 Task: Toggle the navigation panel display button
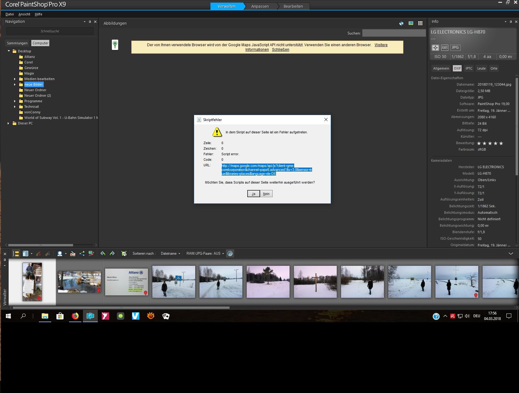tap(16, 253)
